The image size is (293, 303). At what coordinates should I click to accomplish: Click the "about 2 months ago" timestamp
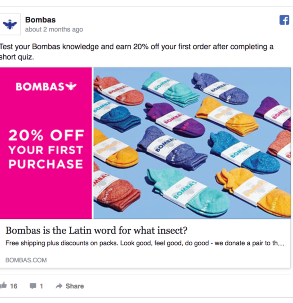54,30
